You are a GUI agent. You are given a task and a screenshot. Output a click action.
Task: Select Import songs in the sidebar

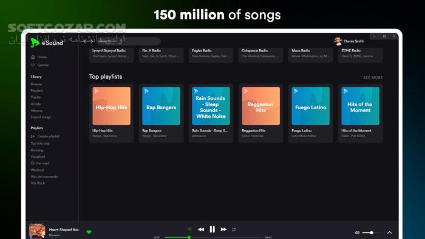click(x=41, y=117)
